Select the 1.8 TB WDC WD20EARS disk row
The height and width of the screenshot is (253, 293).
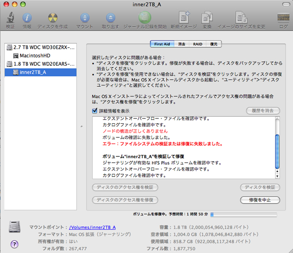41,64
